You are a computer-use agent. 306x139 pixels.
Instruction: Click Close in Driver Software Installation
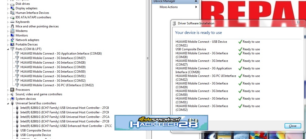point(293,126)
